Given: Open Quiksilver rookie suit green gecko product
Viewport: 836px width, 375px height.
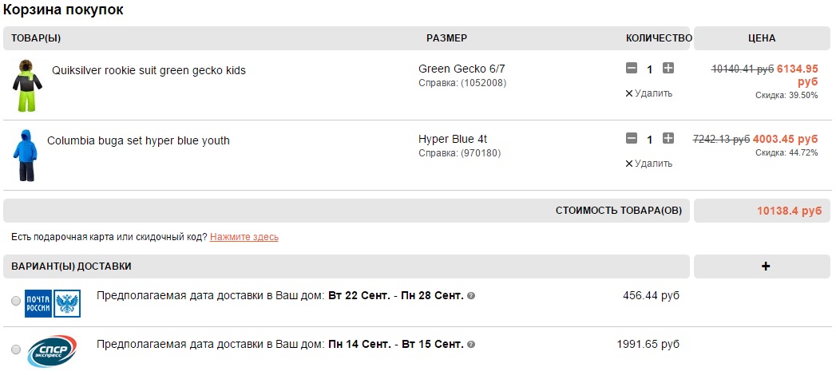Looking at the screenshot, I should (149, 70).
